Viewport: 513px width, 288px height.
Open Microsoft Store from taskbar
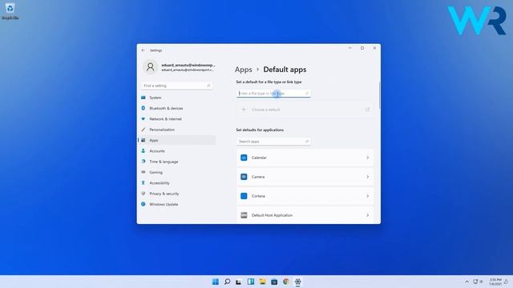(x=274, y=282)
